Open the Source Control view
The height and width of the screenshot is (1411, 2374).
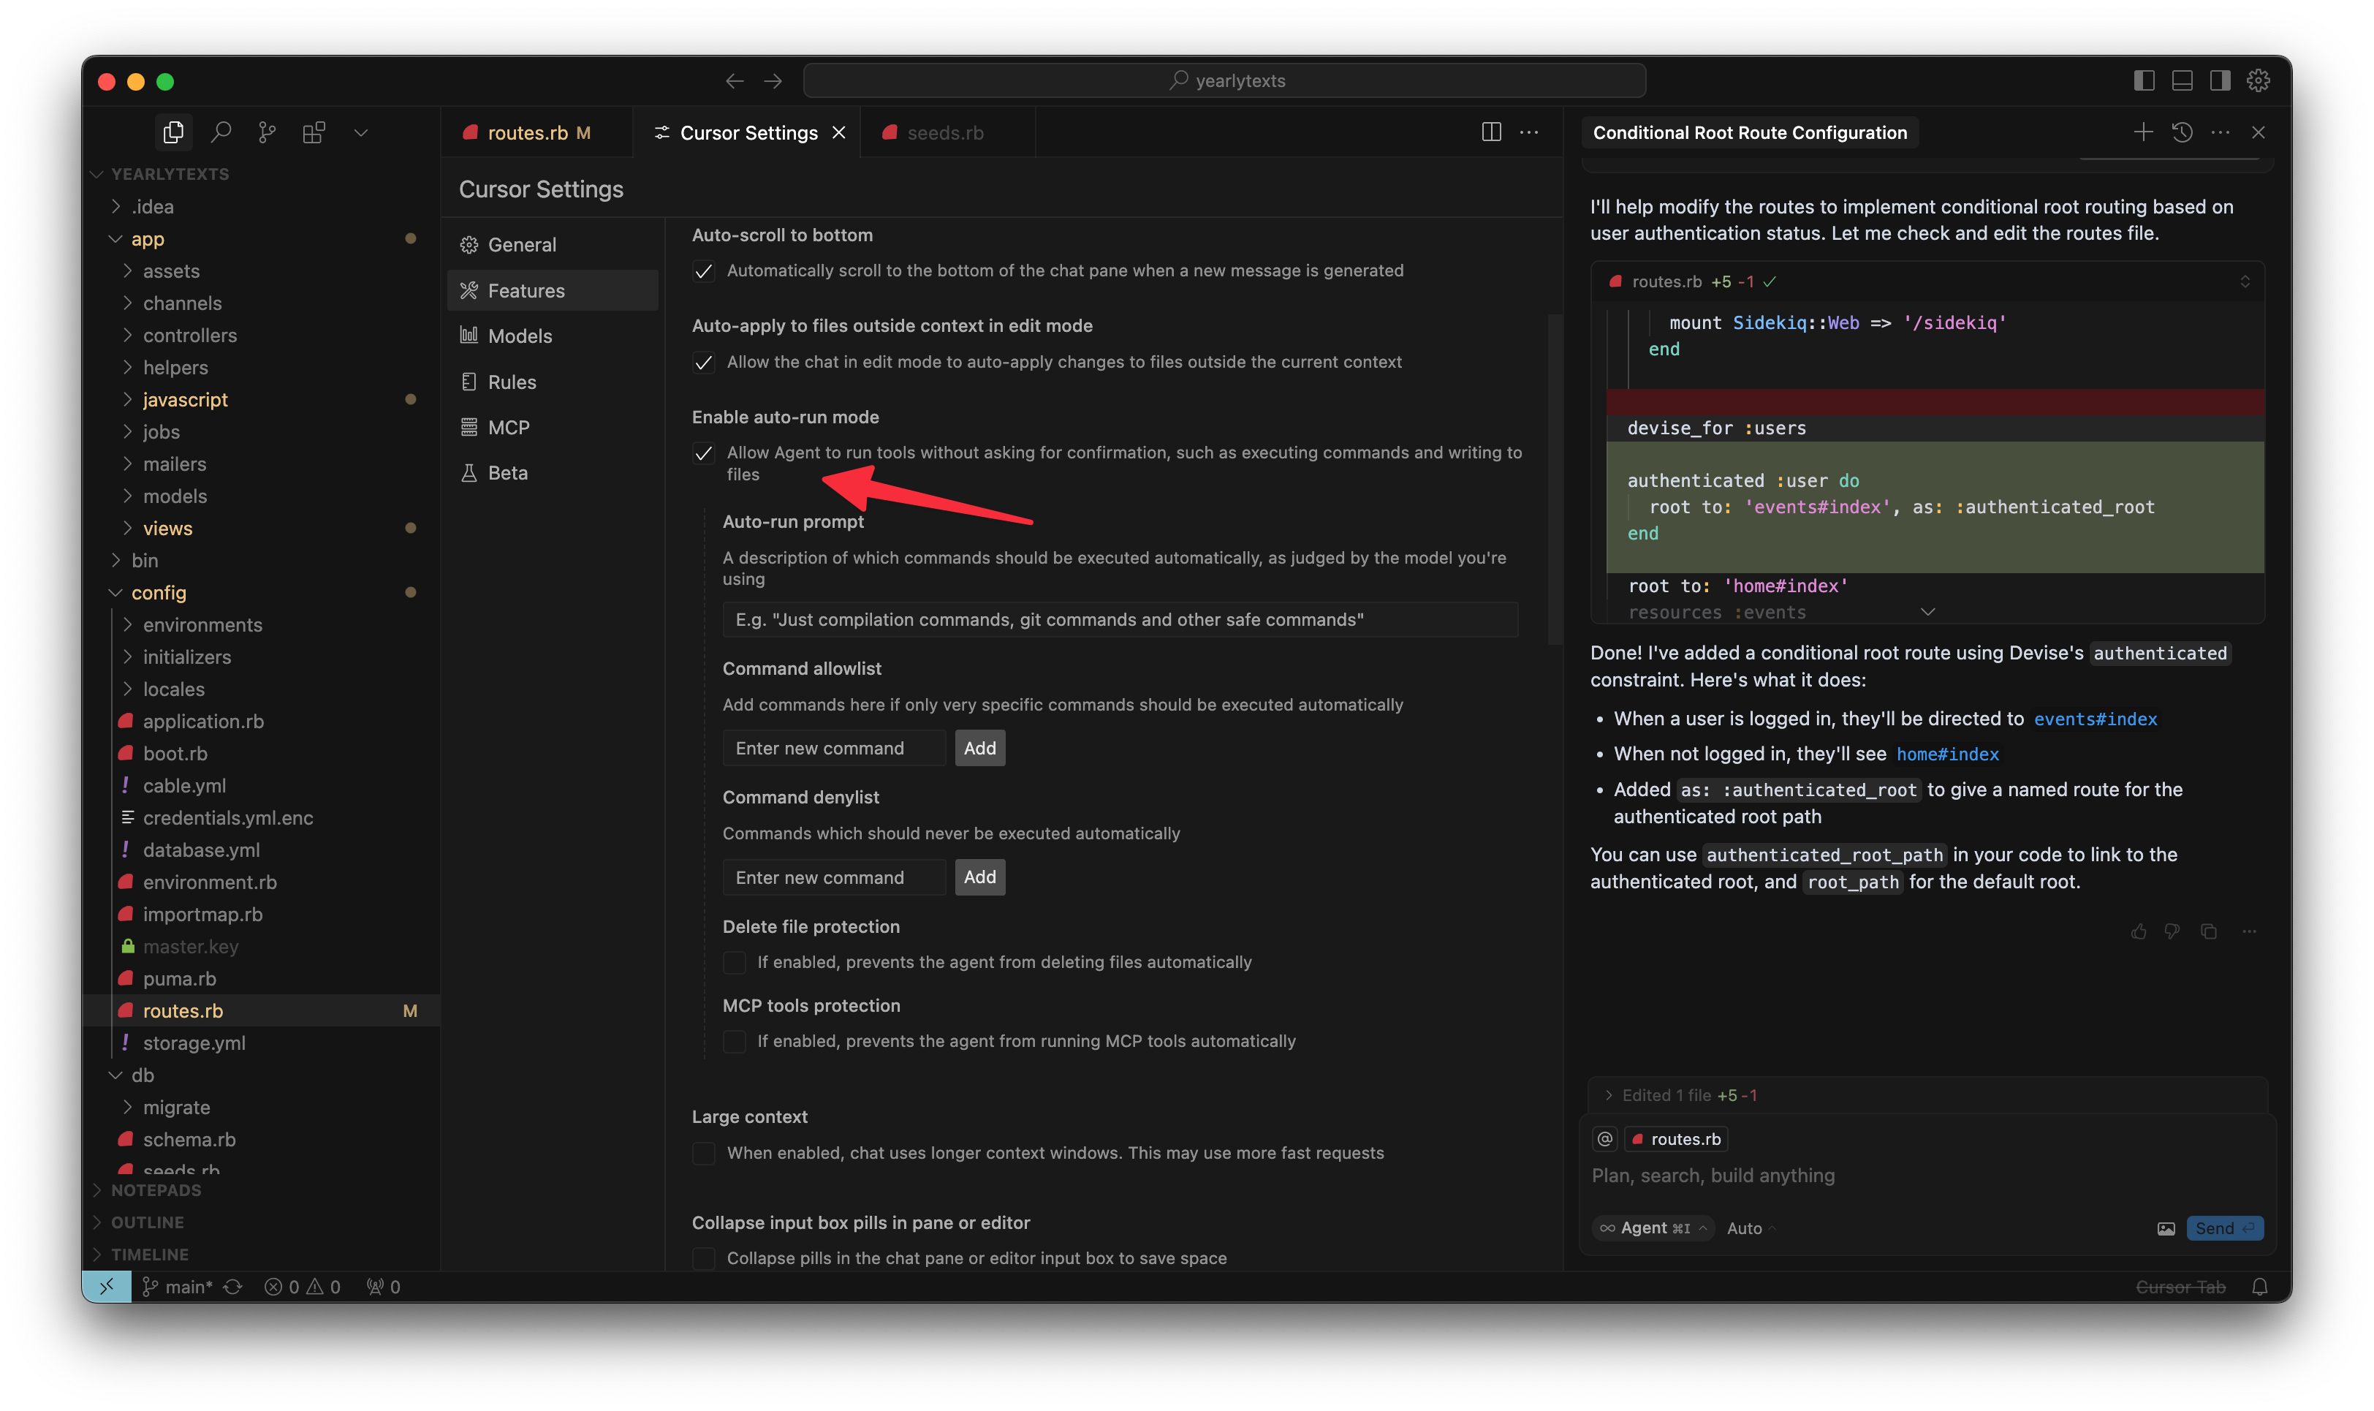pos(266,132)
